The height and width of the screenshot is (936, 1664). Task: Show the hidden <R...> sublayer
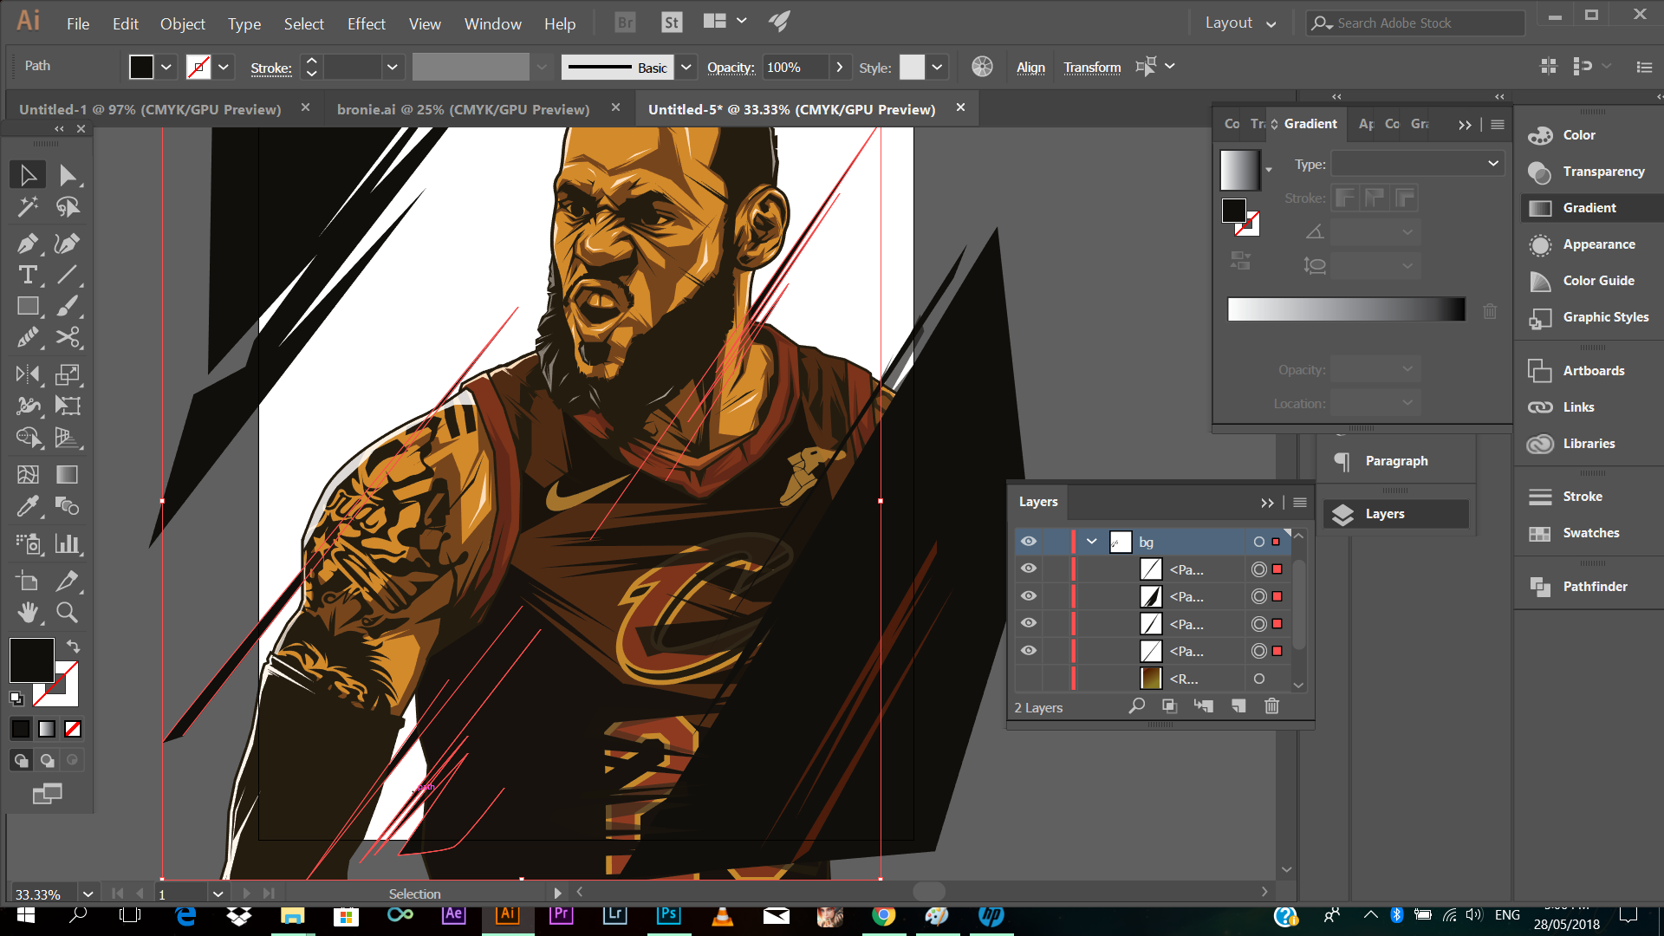1029,679
